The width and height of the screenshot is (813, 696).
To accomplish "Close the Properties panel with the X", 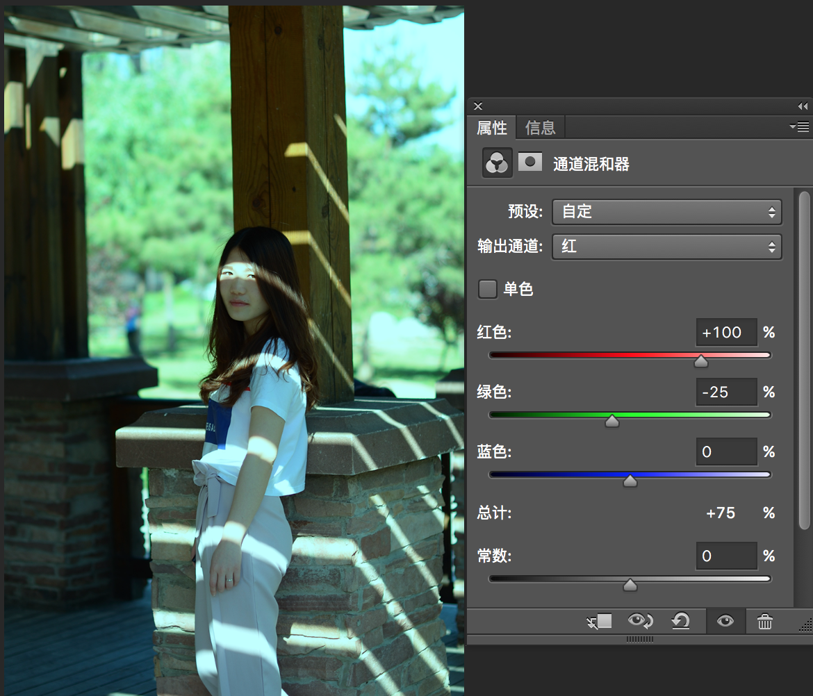I will click(478, 106).
